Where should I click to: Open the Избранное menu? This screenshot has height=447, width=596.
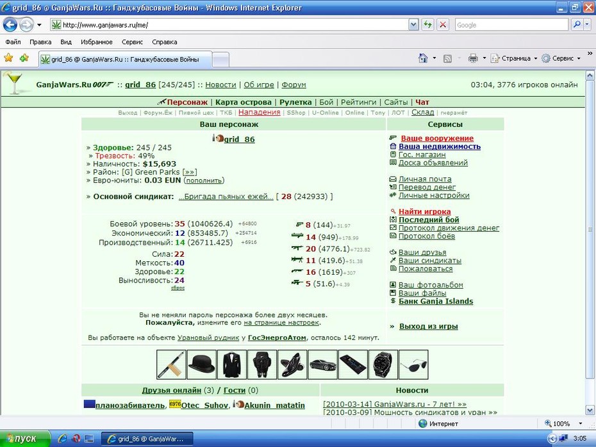pyautogui.click(x=97, y=42)
